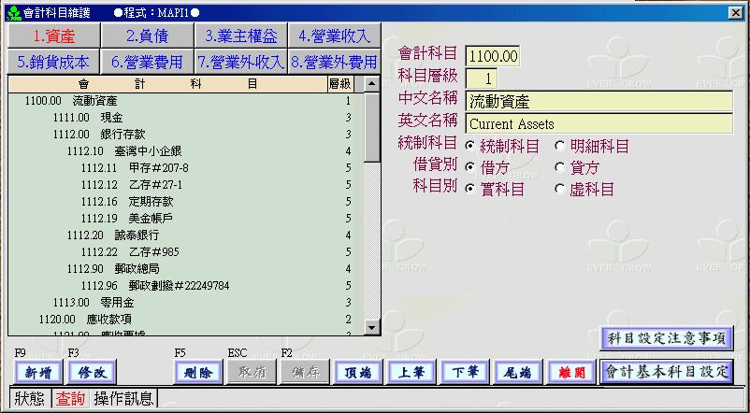Click the 英文名稱 Current Assets field
This screenshot has height=413, width=750.
598,123
